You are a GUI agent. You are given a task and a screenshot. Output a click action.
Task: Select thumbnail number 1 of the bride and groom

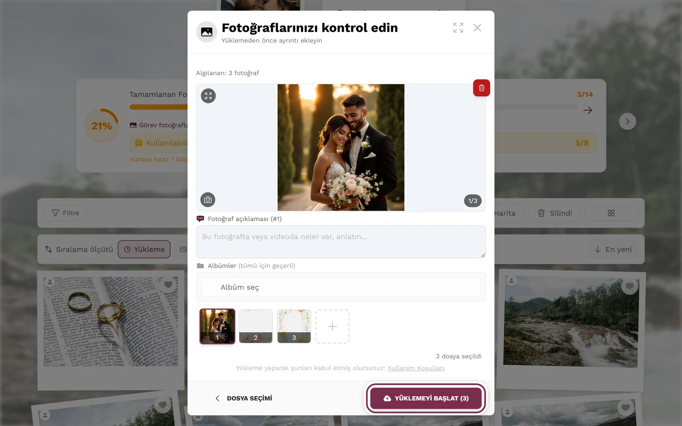(x=217, y=326)
